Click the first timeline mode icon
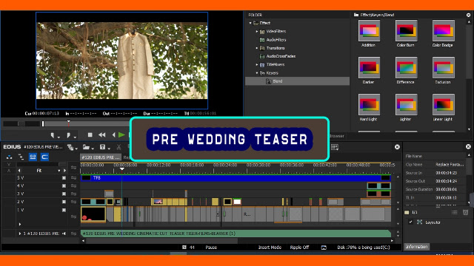The image size is (474, 266). coord(9,157)
